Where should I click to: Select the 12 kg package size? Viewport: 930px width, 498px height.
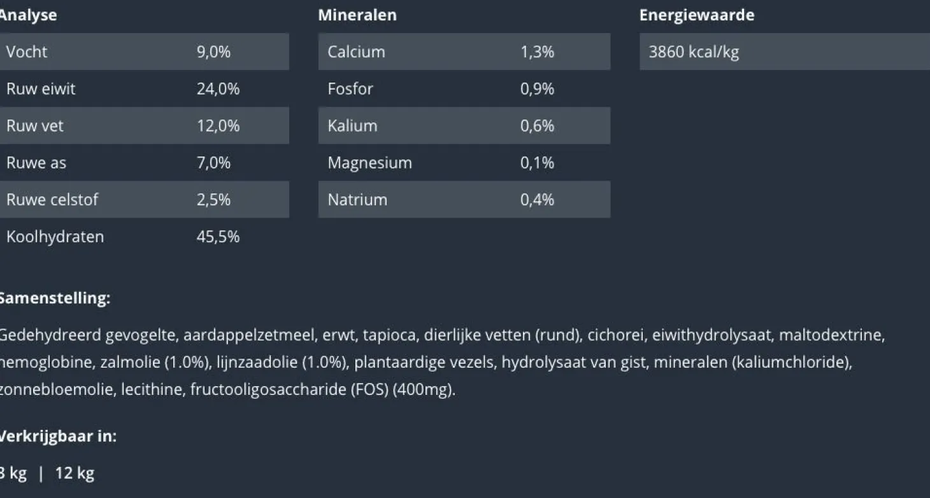[75, 473]
